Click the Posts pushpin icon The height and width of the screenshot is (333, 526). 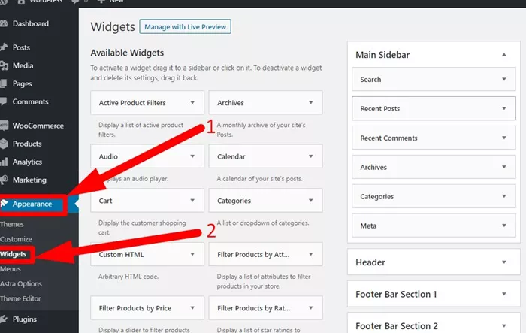[x=4, y=47]
